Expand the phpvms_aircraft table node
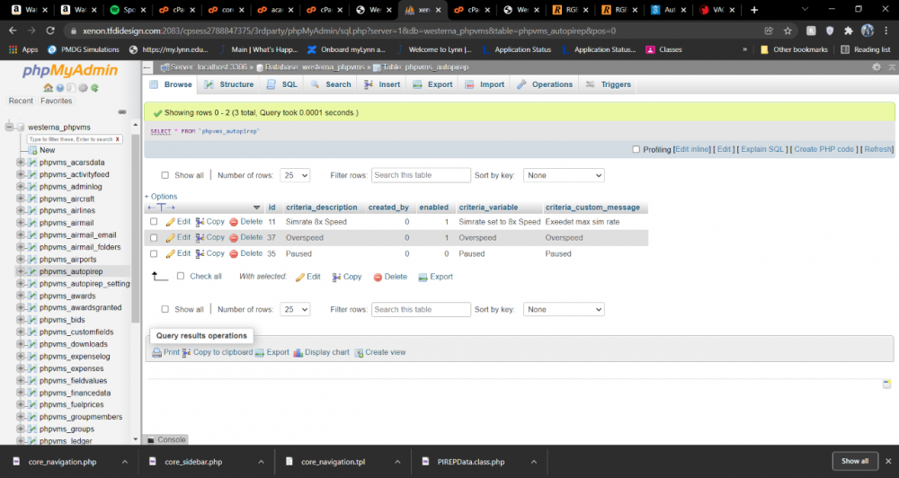 click(20, 199)
